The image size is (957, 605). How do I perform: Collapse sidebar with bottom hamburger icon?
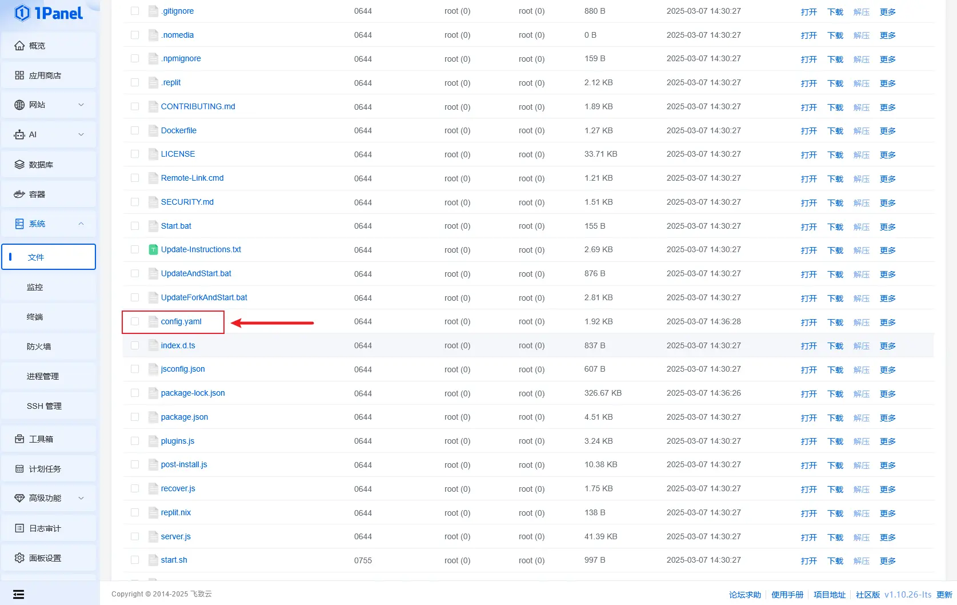tap(18, 594)
